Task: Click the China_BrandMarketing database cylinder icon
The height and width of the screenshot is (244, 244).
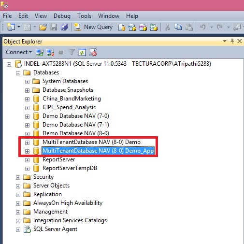Action: tap(36, 99)
